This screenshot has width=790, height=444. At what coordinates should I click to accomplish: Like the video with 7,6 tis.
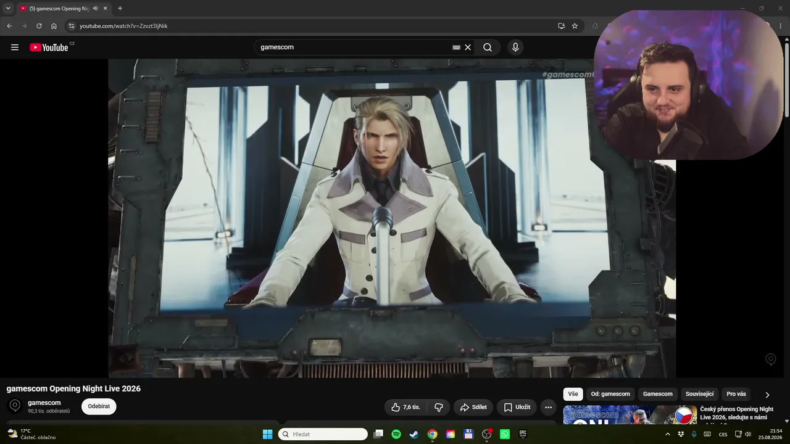click(406, 407)
